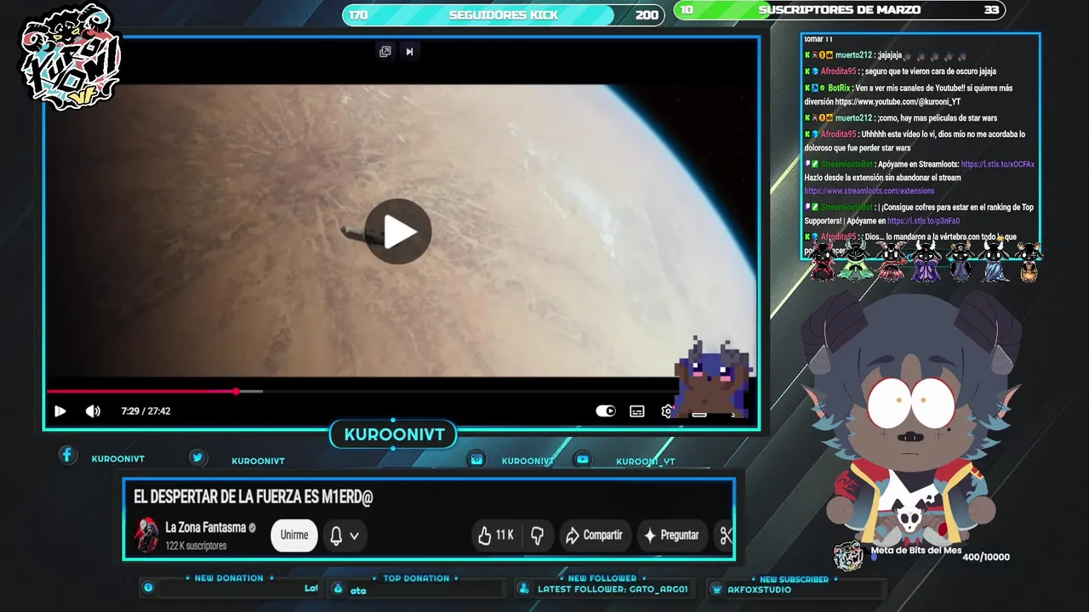
Task: Click the Meta de Bits del Mes label
Action: pyautogui.click(x=915, y=550)
